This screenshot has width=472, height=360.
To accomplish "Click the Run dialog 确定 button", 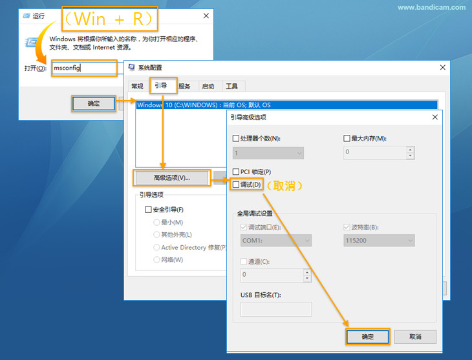I will (94, 104).
